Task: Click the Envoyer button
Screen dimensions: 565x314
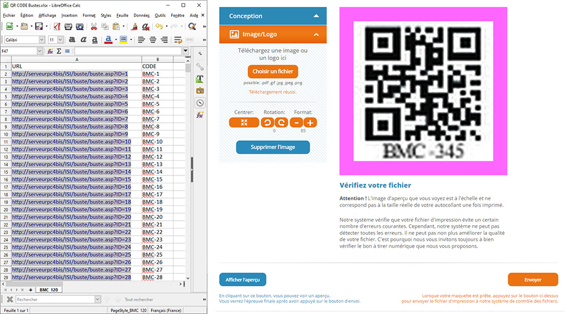Action: pos(532,279)
